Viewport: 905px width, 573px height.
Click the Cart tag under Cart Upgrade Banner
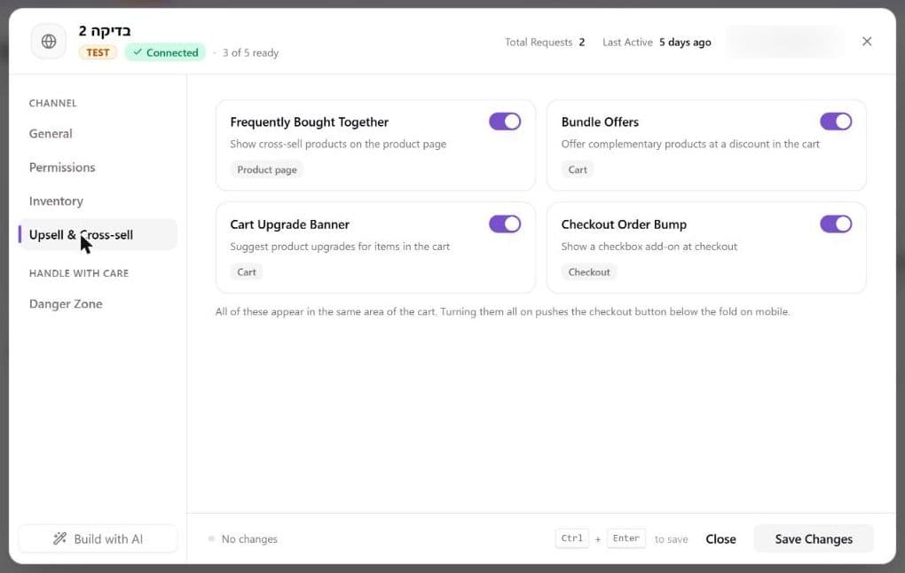tap(247, 271)
